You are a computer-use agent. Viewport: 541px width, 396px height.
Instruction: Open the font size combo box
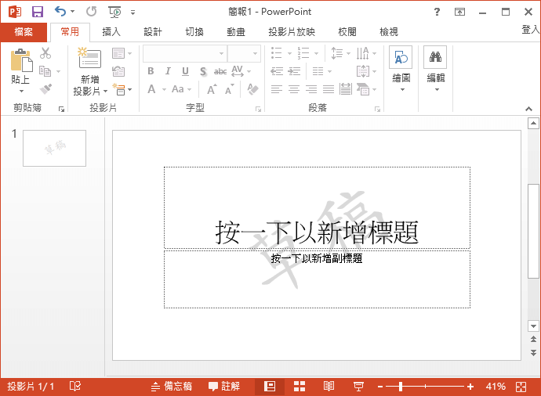coord(244,54)
